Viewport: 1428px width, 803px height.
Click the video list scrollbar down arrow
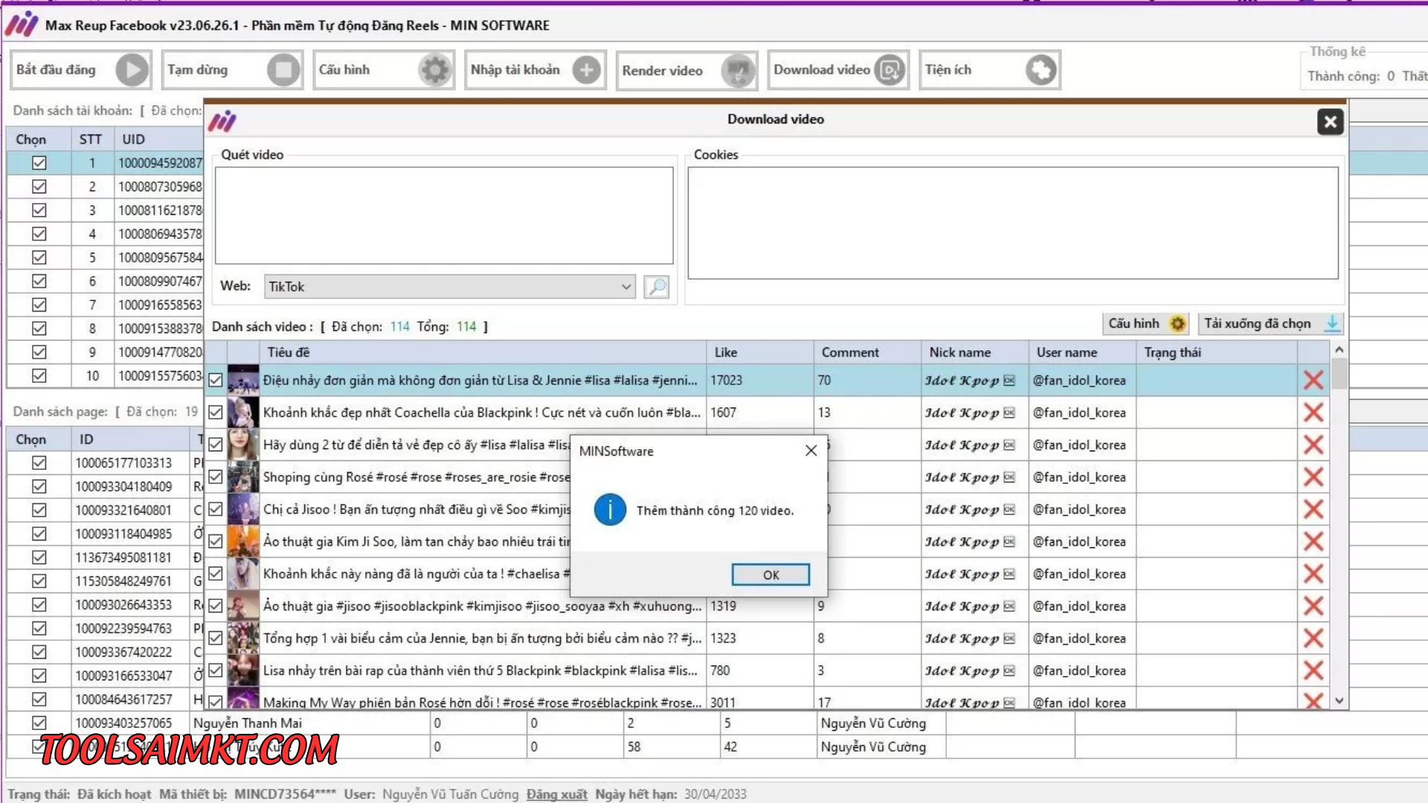pyautogui.click(x=1339, y=700)
